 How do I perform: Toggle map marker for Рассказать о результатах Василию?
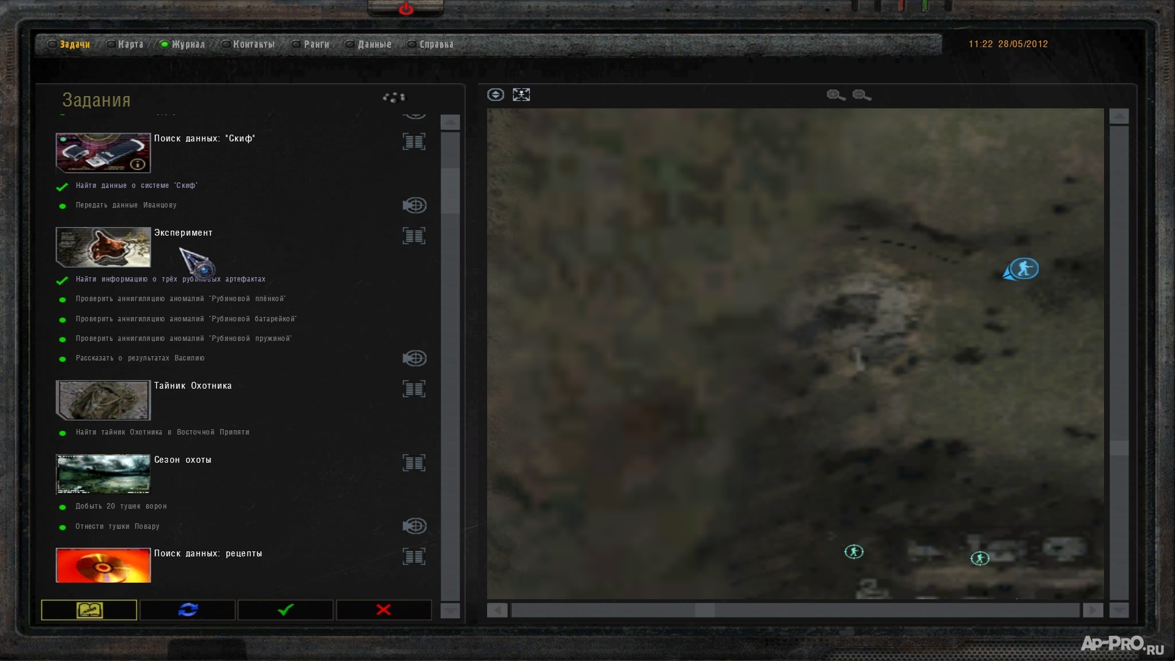coord(414,358)
